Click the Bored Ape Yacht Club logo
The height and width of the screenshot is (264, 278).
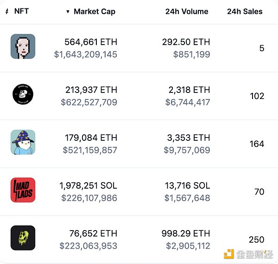click(x=23, y=95)
